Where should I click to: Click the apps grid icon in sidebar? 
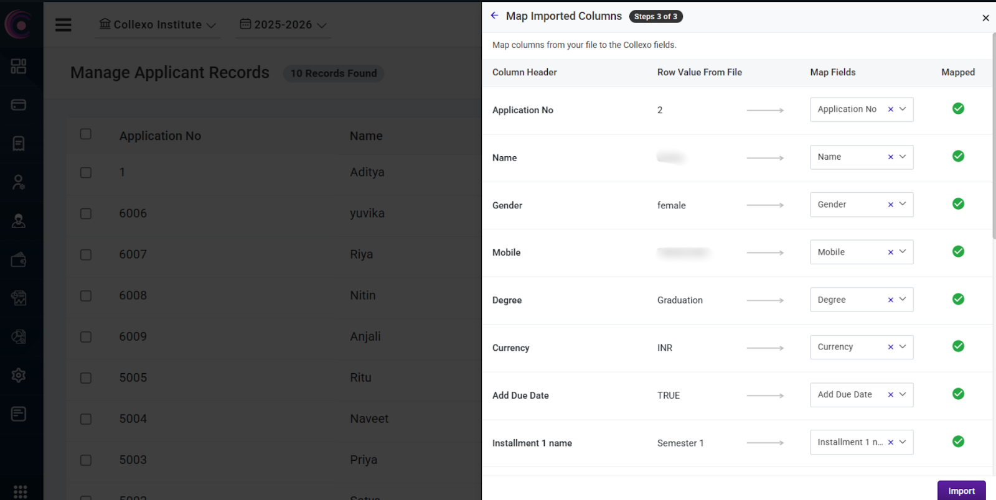(20, 491)
